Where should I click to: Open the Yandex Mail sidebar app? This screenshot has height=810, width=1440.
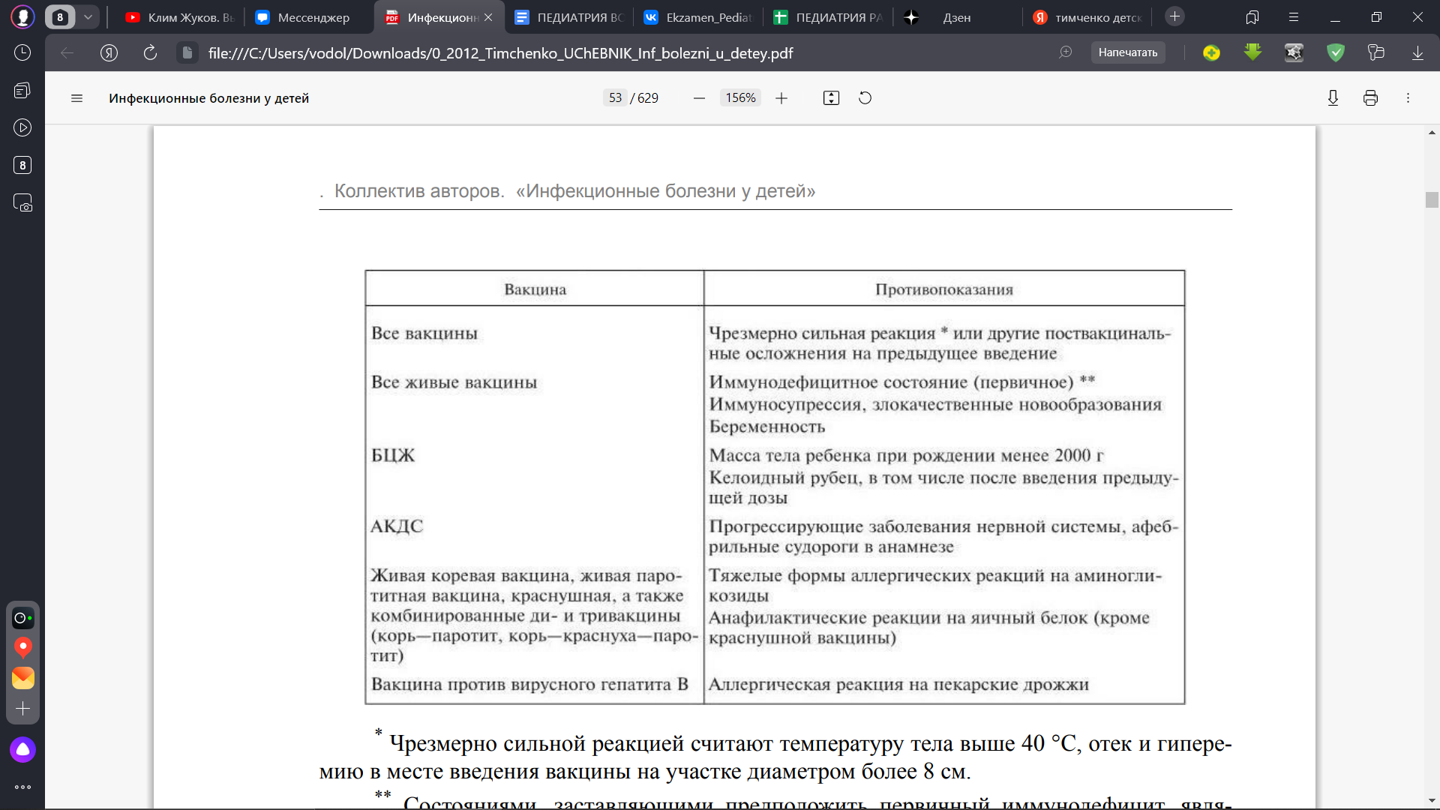(22, 678)
